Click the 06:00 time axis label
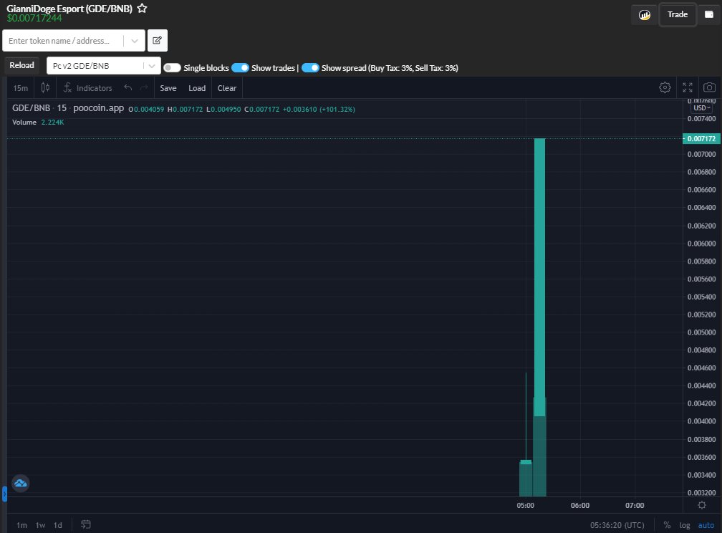The height and width of the screenshot is (533, 722). [x=579, y=505]
